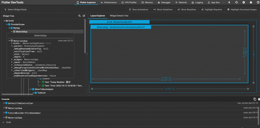Click FutureBuilder<FirebaseApp> icon in console
260x128 pixels.
pos(6,113)
